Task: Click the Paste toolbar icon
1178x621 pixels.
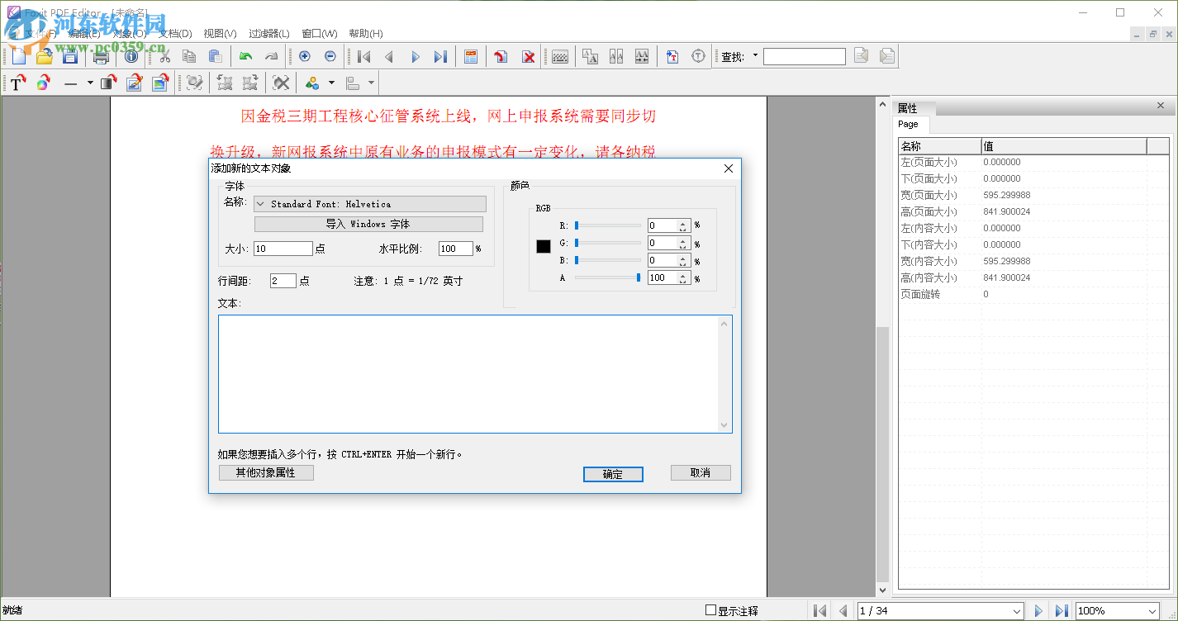Action: (216, 56)
